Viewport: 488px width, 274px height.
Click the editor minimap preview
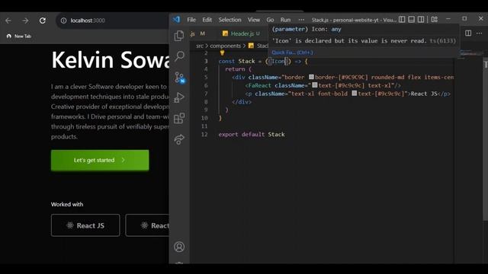coord(470,55)
